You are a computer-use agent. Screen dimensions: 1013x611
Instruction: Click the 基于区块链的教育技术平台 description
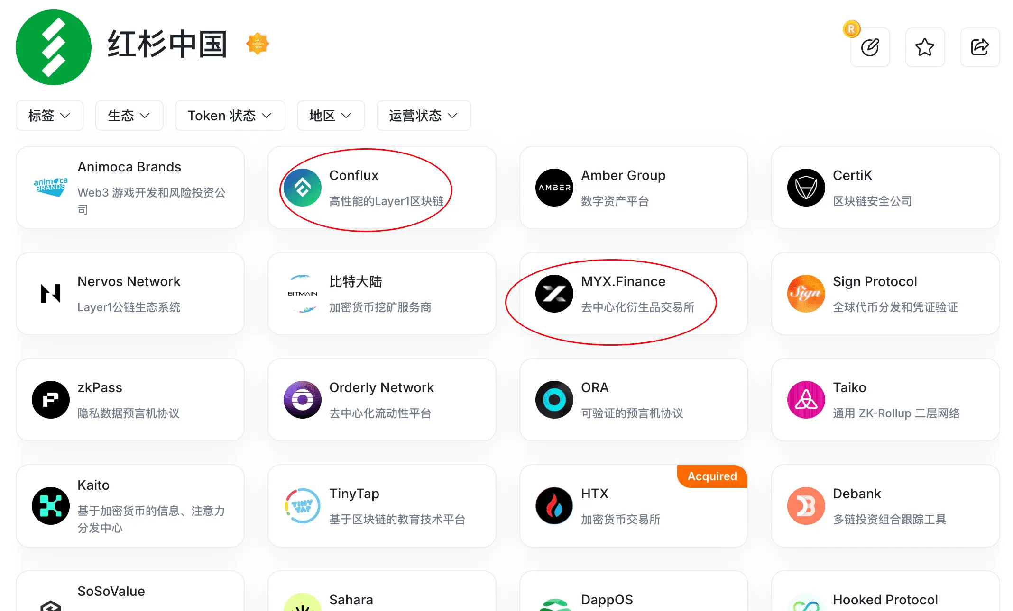397,520
